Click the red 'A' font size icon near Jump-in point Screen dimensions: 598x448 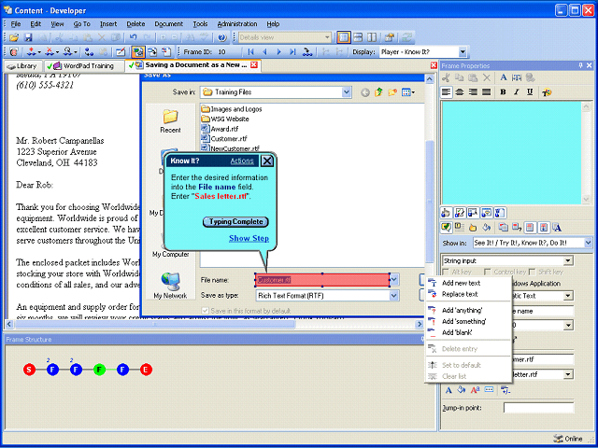point(476,390)
